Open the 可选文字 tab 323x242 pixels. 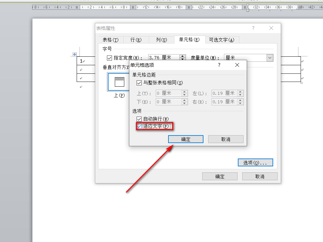click(x=222, y=40)
